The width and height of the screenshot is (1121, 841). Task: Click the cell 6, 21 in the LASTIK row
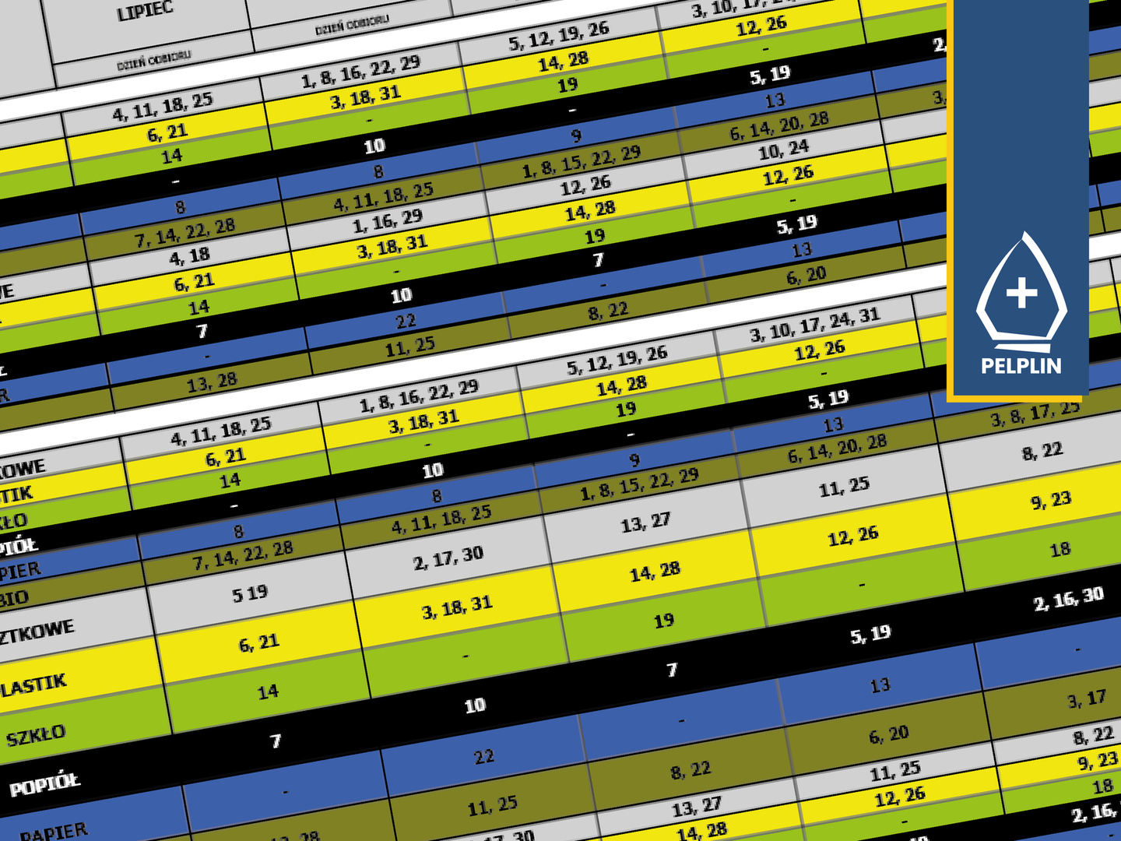(258, 643)
